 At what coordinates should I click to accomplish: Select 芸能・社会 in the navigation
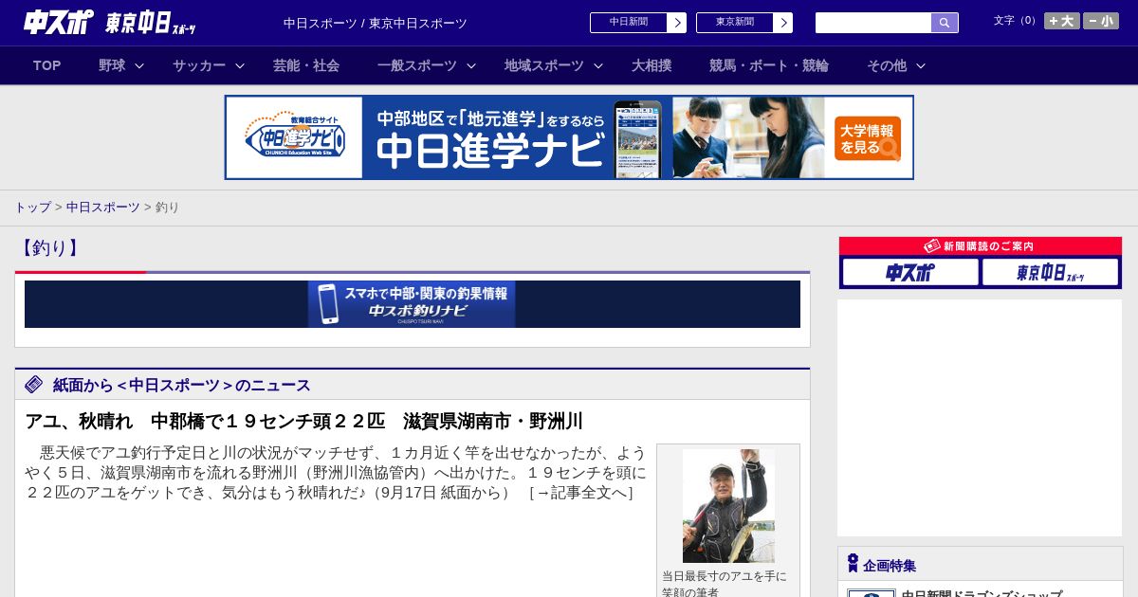(306, 65)
